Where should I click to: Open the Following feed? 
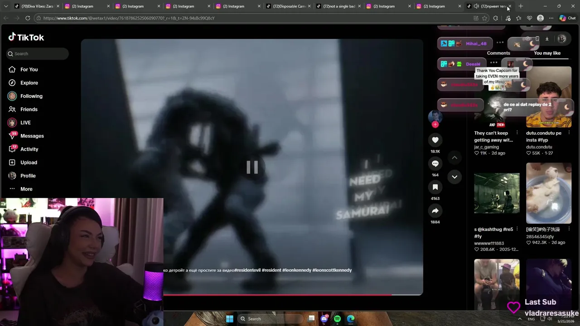click(31, 96)
